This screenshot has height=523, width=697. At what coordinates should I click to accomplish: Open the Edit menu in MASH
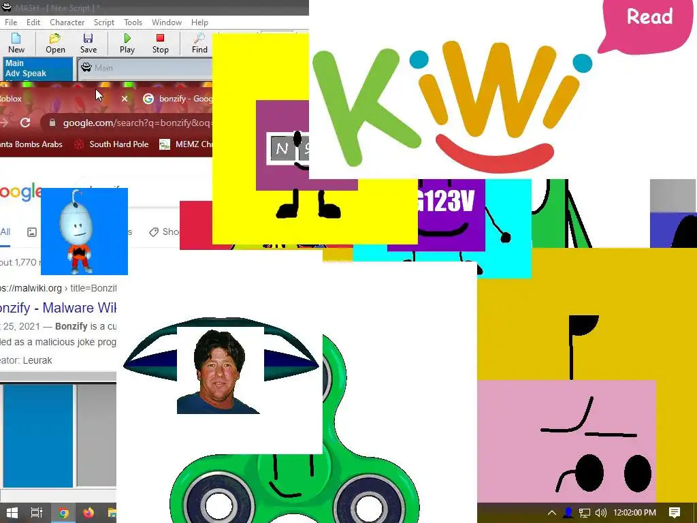point(33,22)
